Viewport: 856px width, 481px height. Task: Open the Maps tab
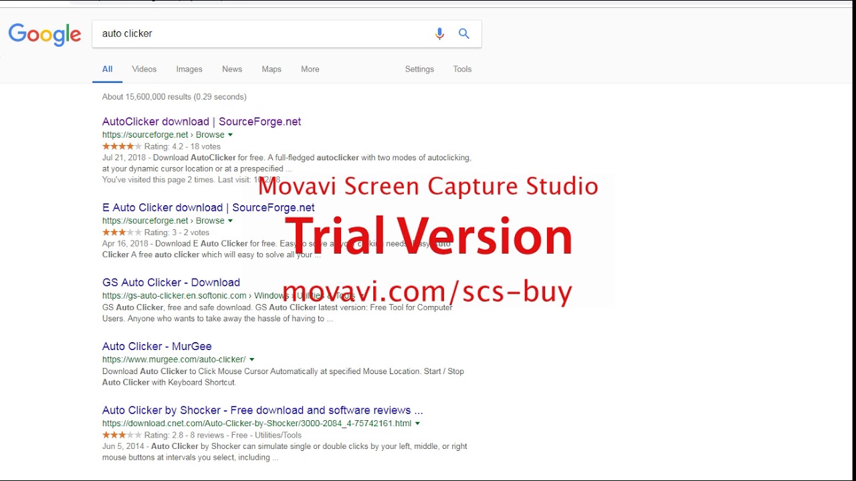(x=272, y=69)
